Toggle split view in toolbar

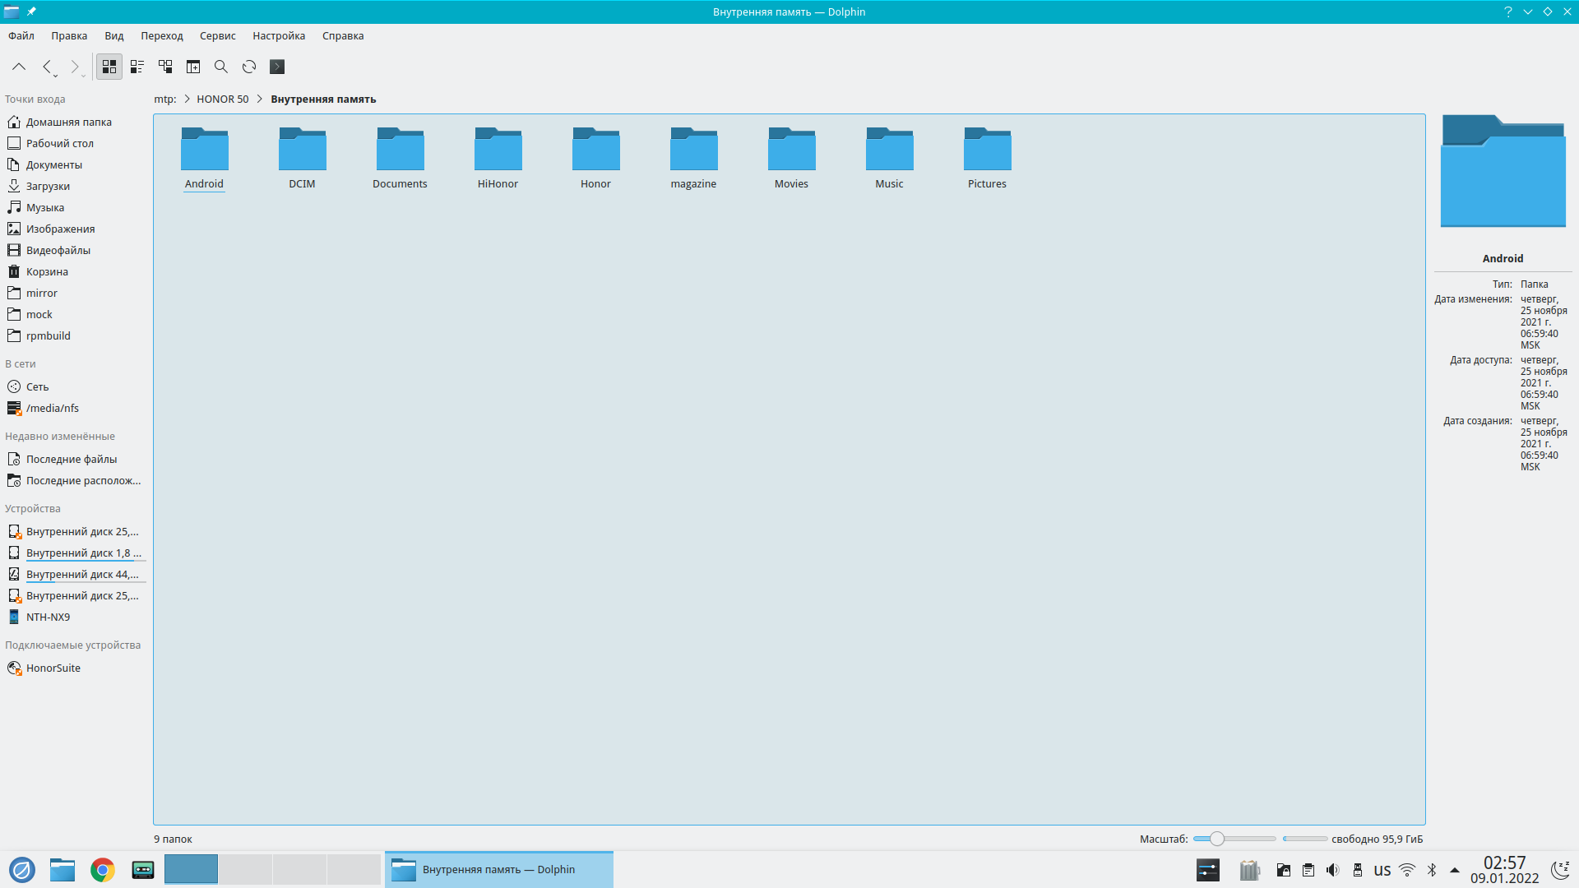click(193, 67)
